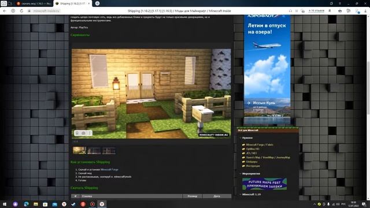This screenshot has height=208, width=370.
Task: Switch to the 'скачать мод 1.16.5' tab
Action: click(34, 3)
